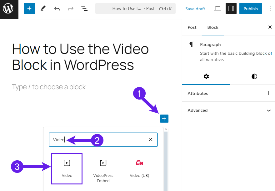Open the Preview laptop icon
The image size is (275, 191).
click(217, 8)
